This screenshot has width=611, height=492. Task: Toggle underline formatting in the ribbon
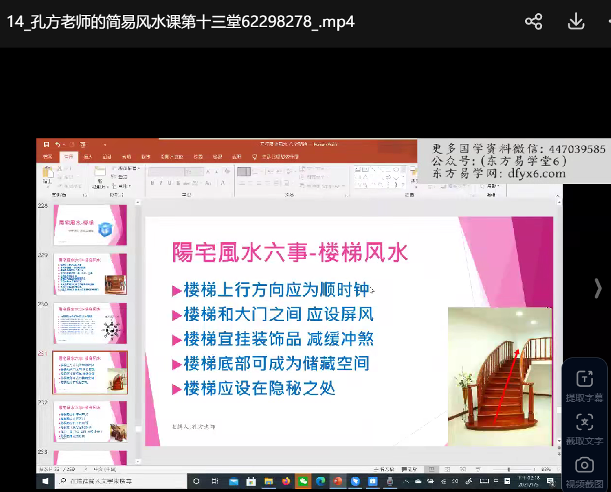click(169, 183)
